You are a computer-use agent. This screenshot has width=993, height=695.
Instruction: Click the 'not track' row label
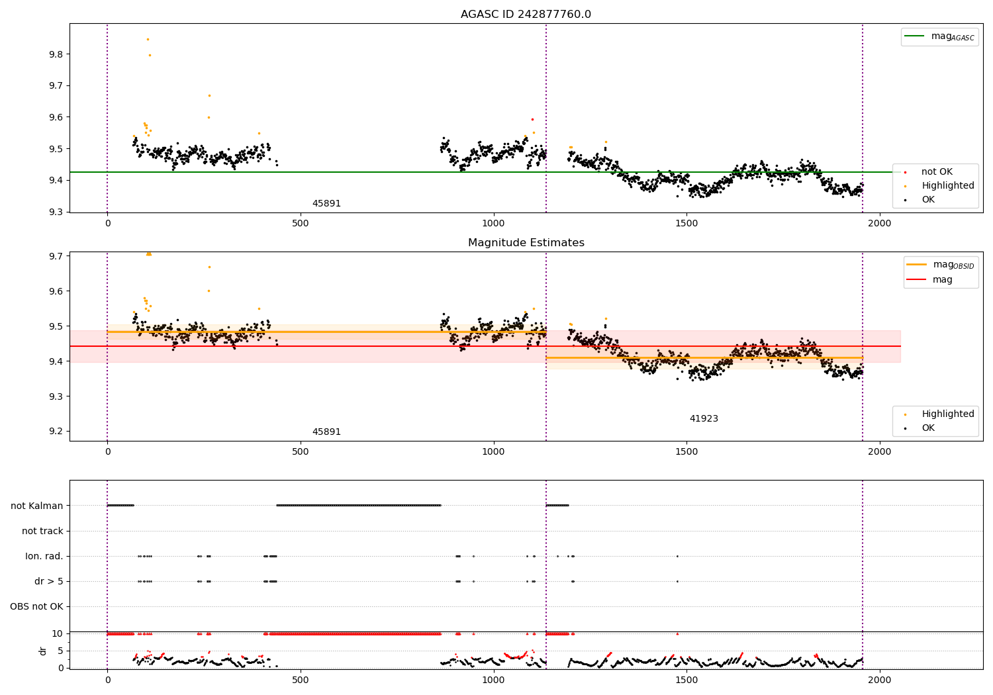[x=42, y=532]
